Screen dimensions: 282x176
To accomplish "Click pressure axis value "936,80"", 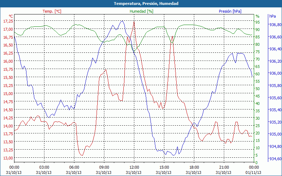I will [275, 25].
